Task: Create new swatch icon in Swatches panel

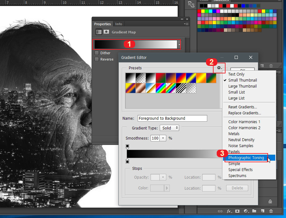Action: [262, 66]
